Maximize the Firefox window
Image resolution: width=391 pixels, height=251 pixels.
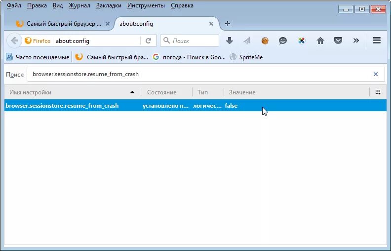362,9
